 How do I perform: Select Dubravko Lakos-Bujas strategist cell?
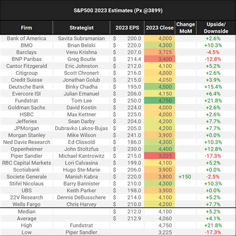click(x=81, y=128)
